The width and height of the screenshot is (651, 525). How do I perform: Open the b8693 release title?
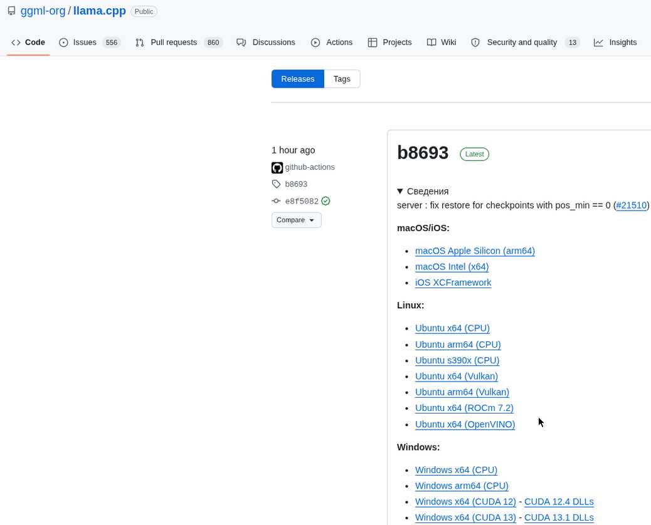(423, 153)
